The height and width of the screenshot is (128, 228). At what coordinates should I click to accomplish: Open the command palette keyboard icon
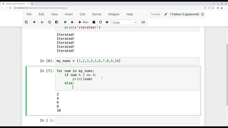click(x=143, y=22)
